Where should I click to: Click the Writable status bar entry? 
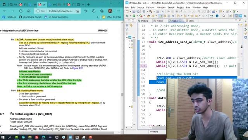point(154,131)
